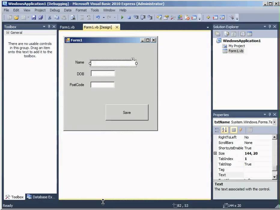Screen dimensions: 280x210
Task: Click the Properties scroll down arrow
Action: (x=275, y=177)
